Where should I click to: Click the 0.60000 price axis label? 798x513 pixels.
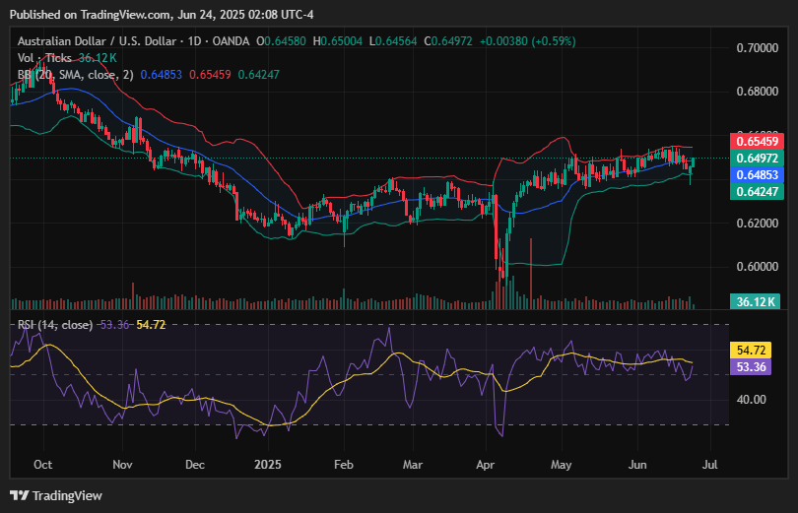point(758,267)
